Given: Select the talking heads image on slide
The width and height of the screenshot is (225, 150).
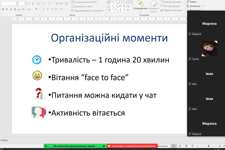Looking at the screenshot, I should point(39,112).
